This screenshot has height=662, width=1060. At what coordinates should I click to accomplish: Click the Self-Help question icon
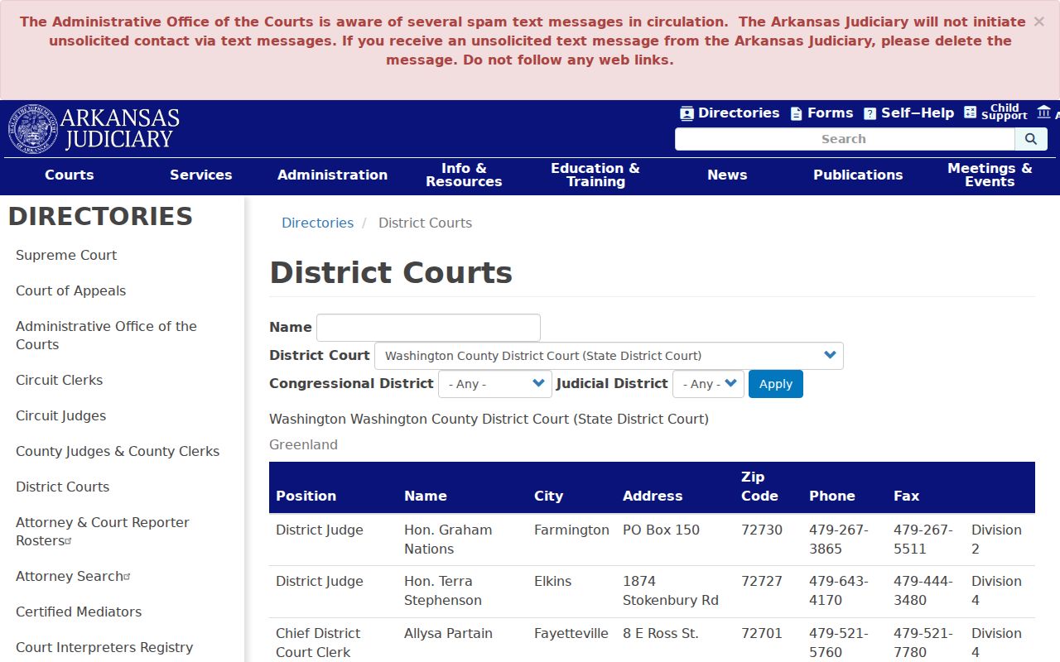click(870, 113)
